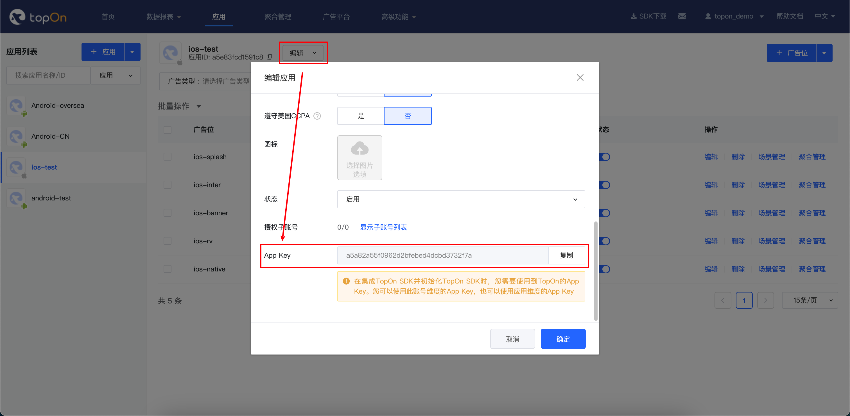Screen dimensions: 850x416
Task: Expand the 编辑 dropdown beside ios-test
Action: tap(302, 53)
